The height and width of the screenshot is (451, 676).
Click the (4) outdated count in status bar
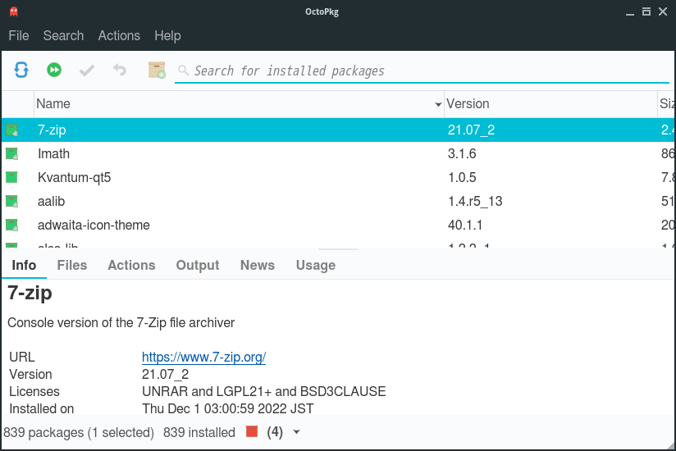pos(275,432)
